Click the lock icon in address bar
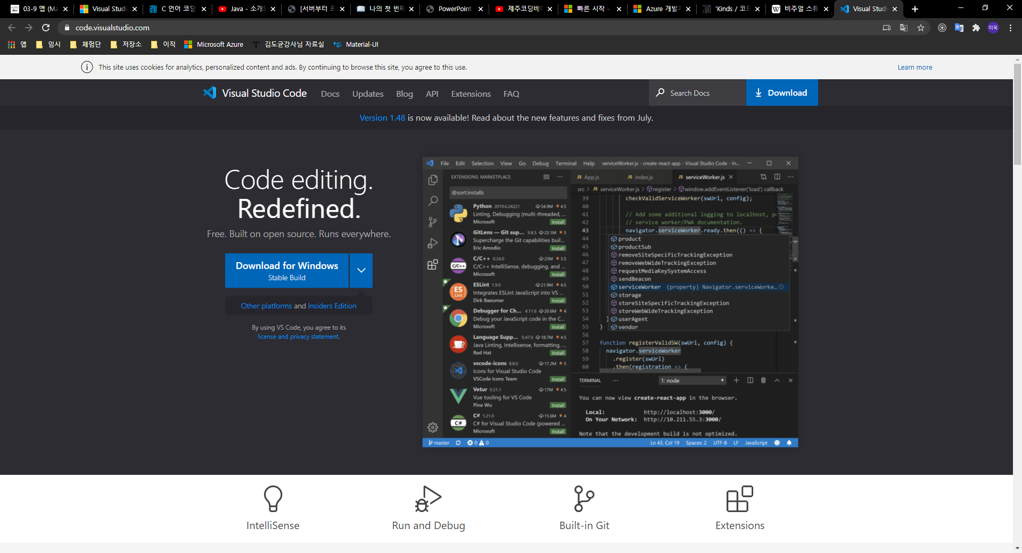 click(x=67, y=28)
